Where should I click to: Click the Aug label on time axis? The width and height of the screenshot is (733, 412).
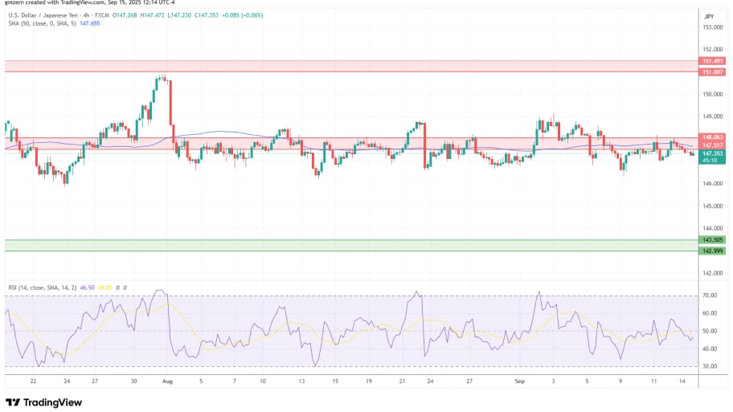point(167,381)
